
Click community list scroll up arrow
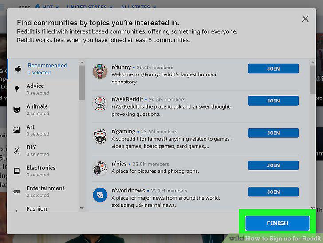point(313,62)
